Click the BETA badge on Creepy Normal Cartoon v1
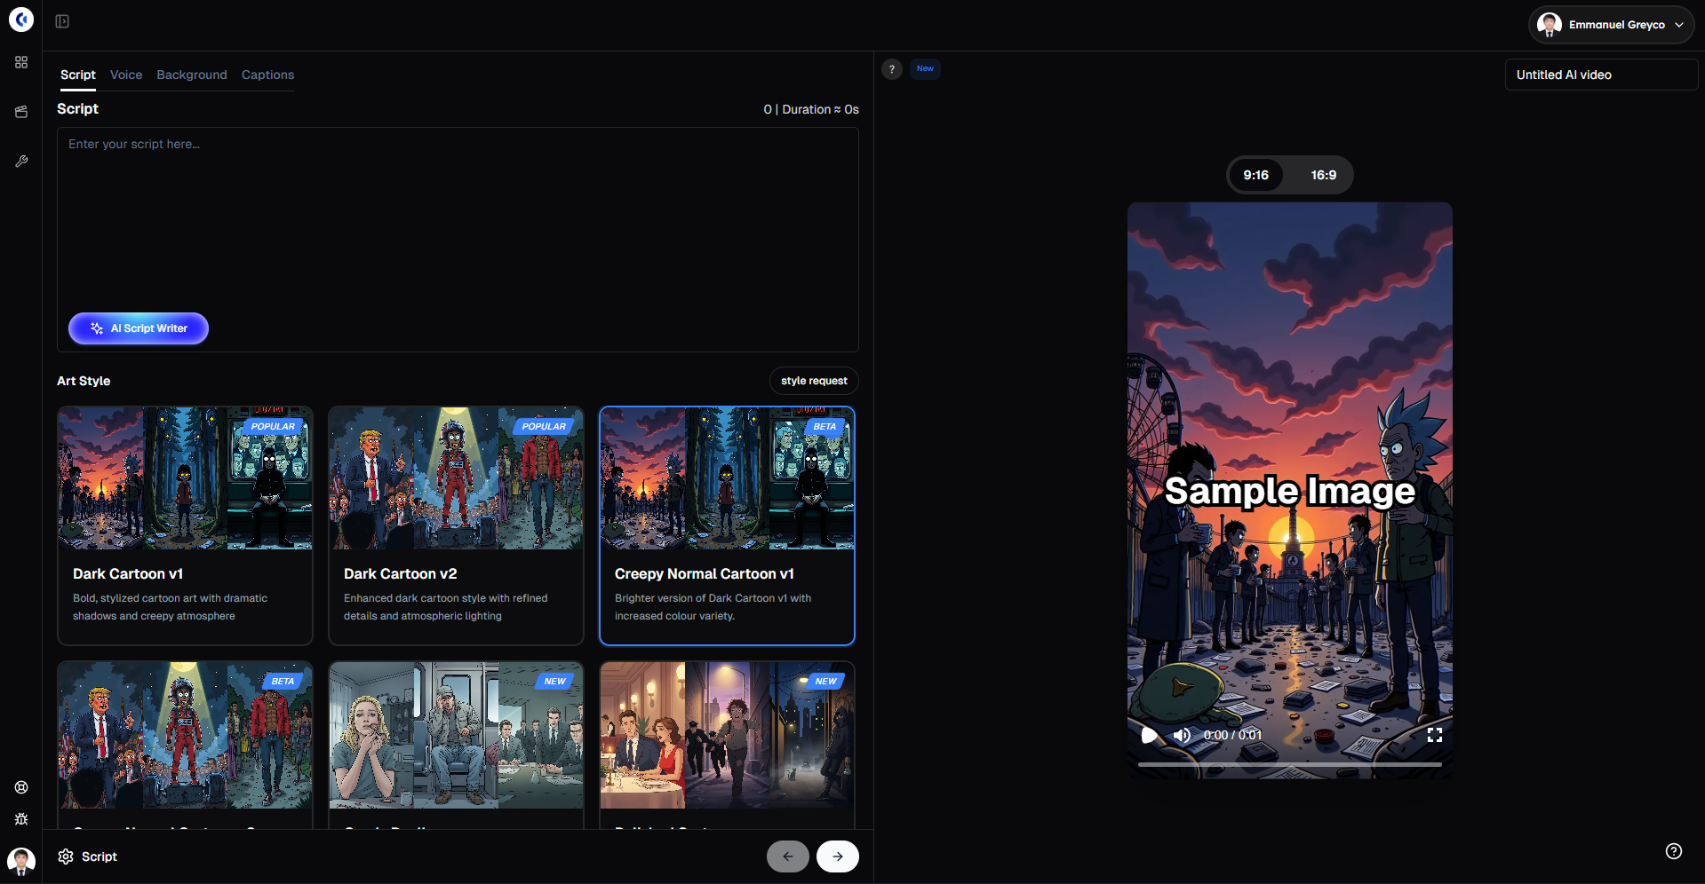1705x884 pixels. pyautogui.click(x=825, y=427)
